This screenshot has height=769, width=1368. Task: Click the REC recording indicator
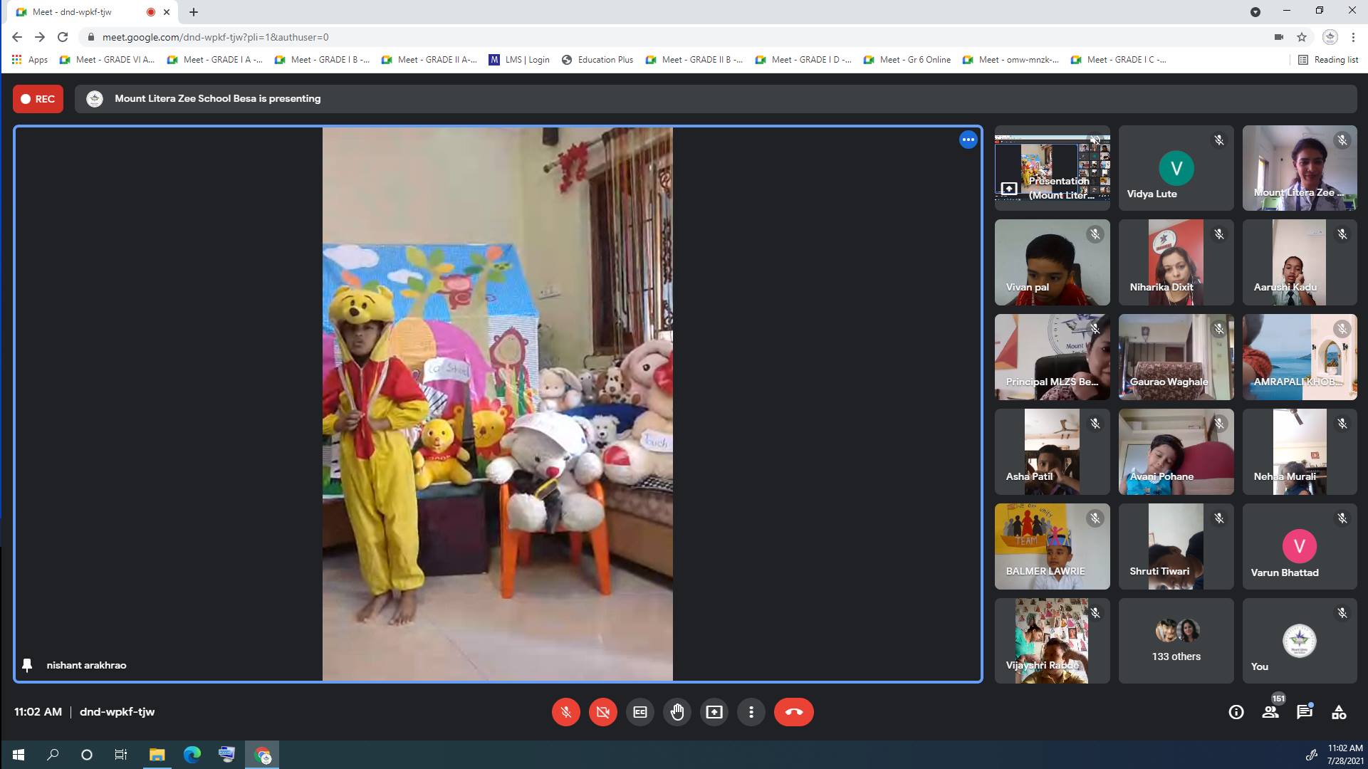point(38,99)
